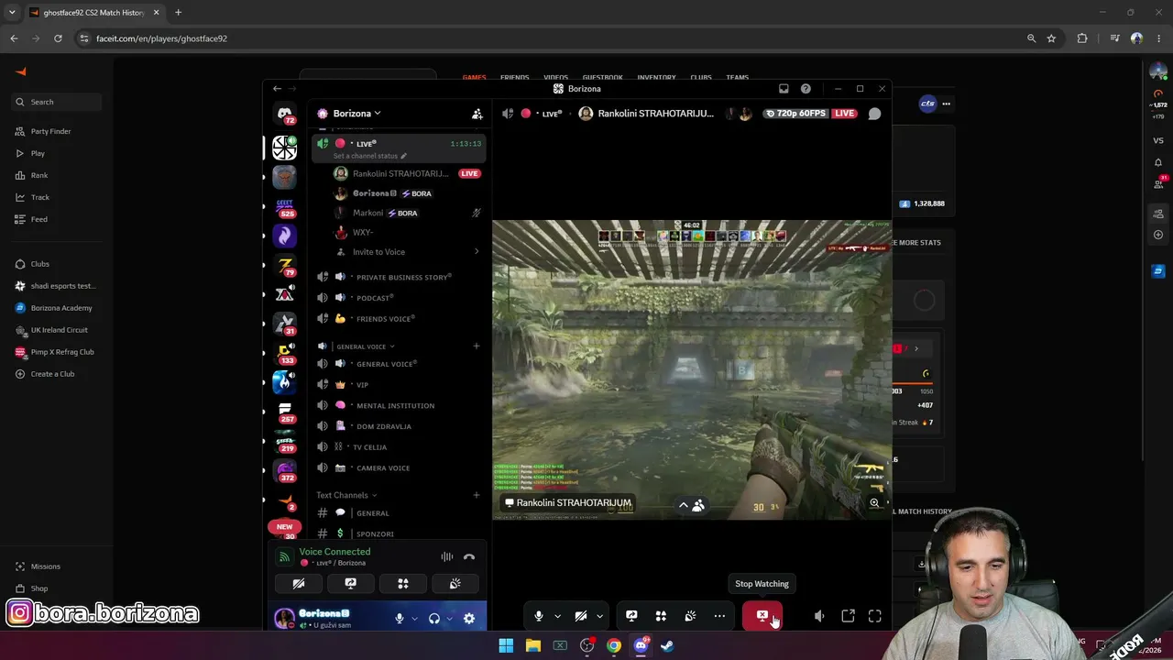This screenshot has height=660, width=1173.
Task: Switch to Games tab on Faceit profile
Action: [x=474, y=78]
